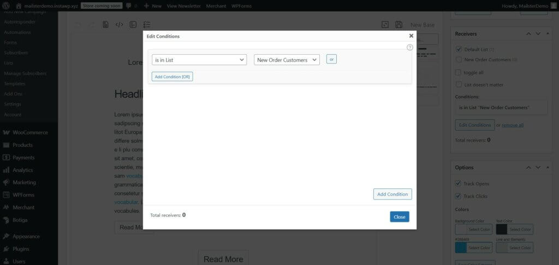Click the home icon in admin bar

[19, 5]
